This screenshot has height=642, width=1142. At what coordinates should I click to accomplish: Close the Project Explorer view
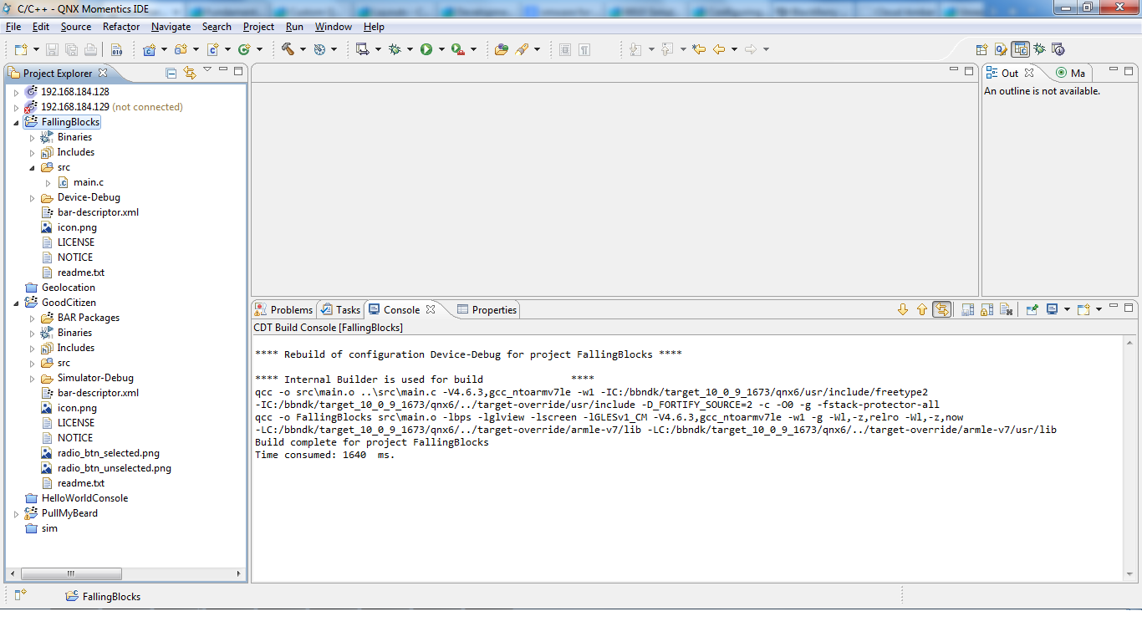click(x=103, y=73)
